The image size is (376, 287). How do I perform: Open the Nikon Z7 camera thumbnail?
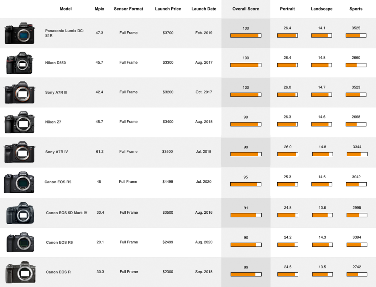point(19,122)
